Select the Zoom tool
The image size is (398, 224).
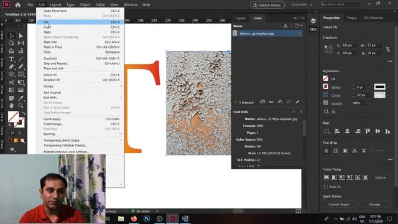[x=21, y=106]
